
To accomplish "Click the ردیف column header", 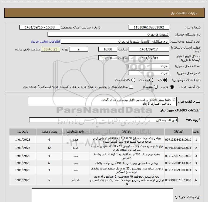I will point(196,132).
